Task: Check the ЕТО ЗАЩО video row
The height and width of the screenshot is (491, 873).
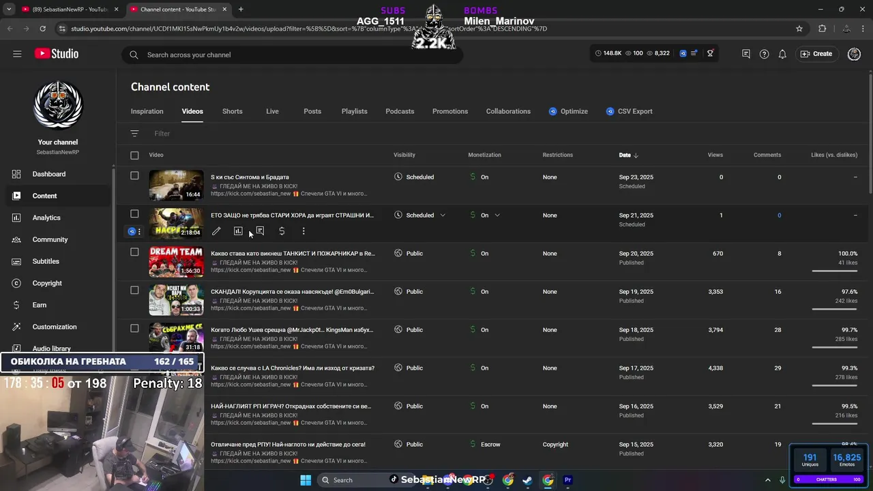Action: click(x=134, y=214)
